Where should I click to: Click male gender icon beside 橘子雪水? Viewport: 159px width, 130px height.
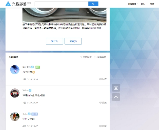[x=32, y=67]
